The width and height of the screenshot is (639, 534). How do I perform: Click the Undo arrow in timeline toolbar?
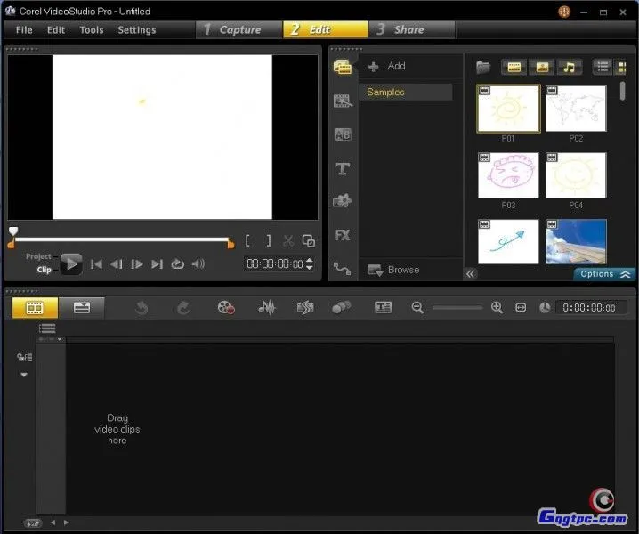pyautogui.click(x=141, y=308)
